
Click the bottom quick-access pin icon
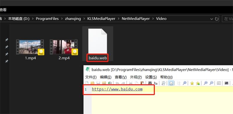click(x=6, y=61)
